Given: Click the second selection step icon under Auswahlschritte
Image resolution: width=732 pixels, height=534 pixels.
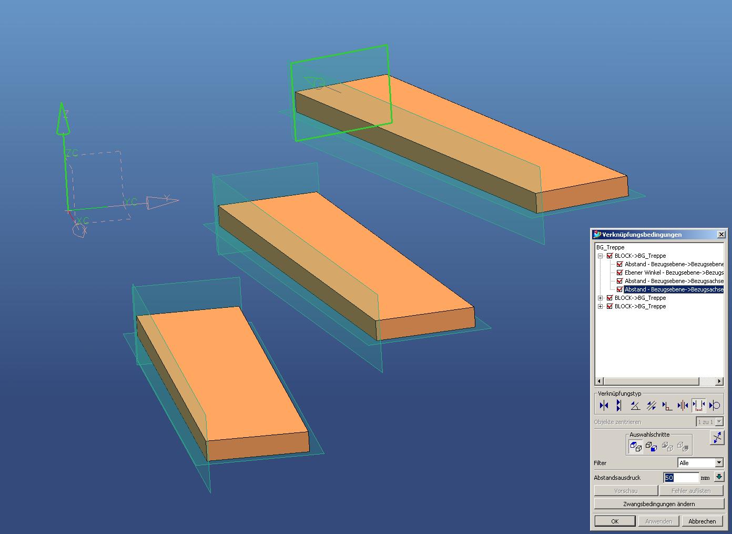Looking at the screenshot, I should pos(651,447).
